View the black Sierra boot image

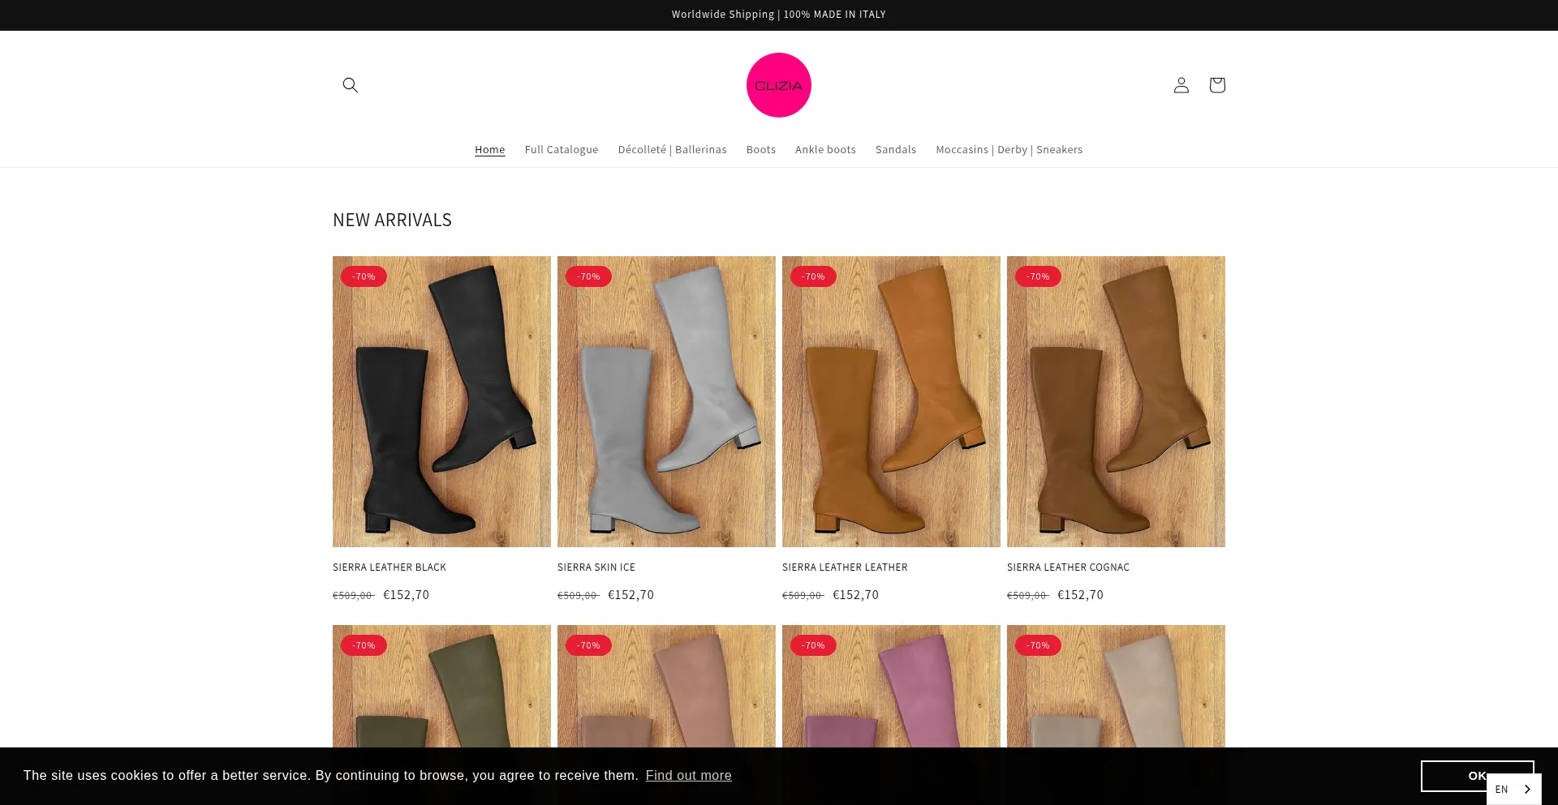coord(441,401)
